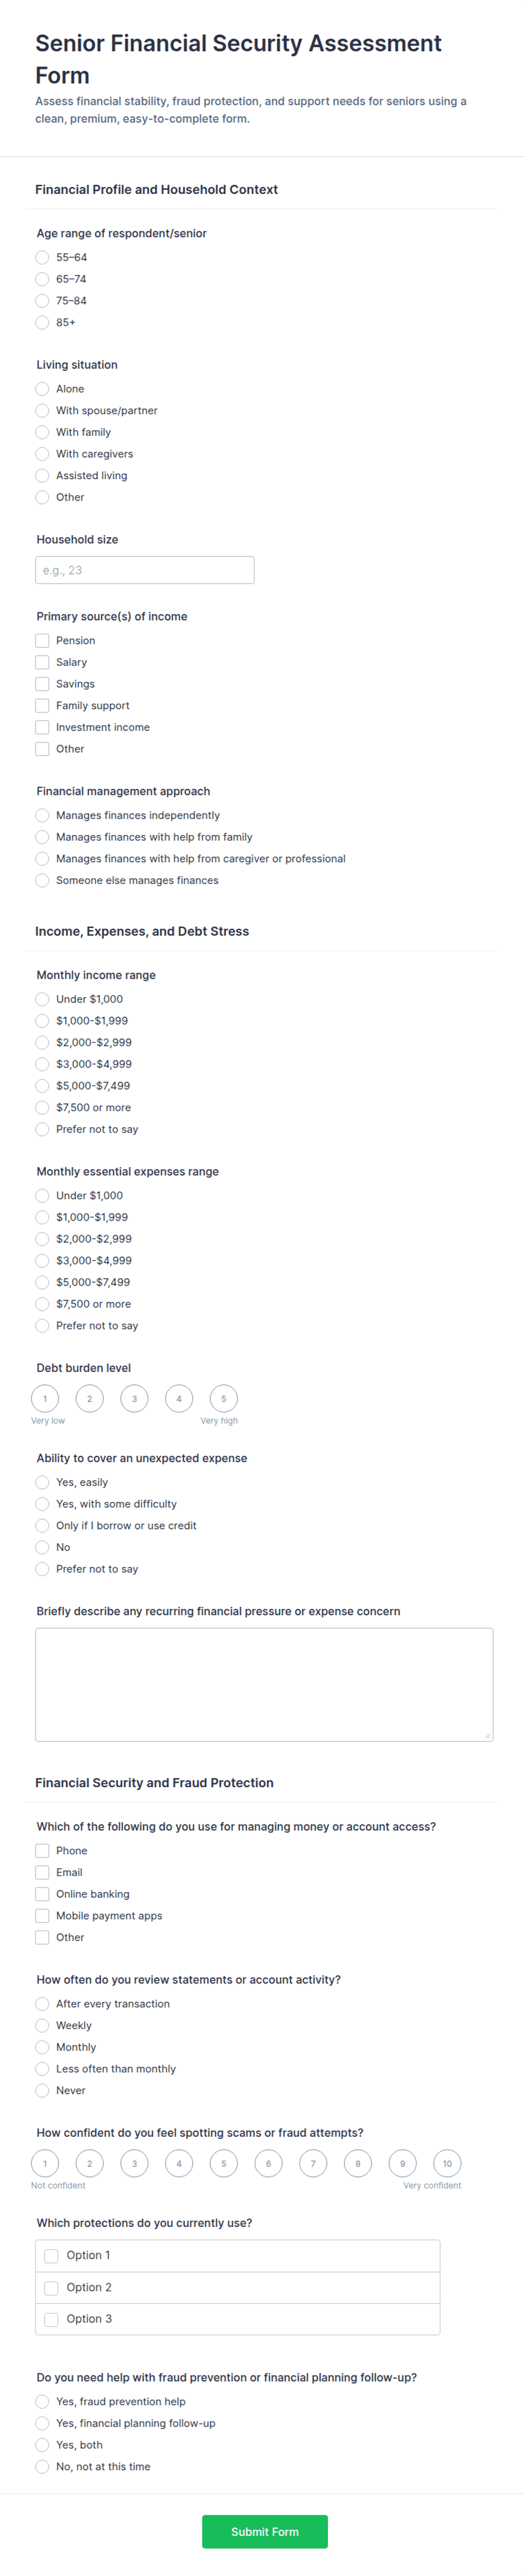Click the Submit Form button
The image size is (524, 2576).
(264, 2531)
